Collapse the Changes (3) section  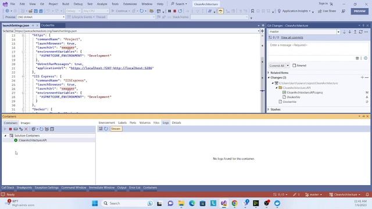coord(269,77)
